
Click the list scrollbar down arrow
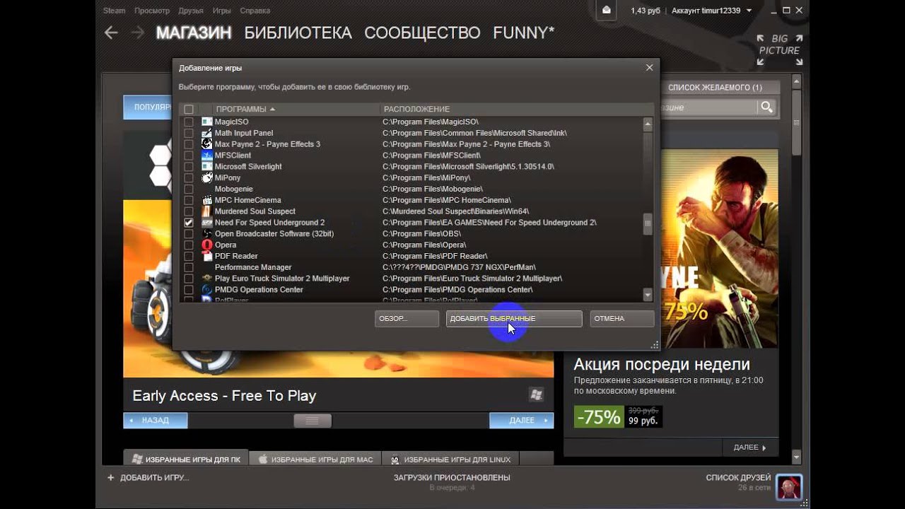pyautogui.click(x=648, y=294)
